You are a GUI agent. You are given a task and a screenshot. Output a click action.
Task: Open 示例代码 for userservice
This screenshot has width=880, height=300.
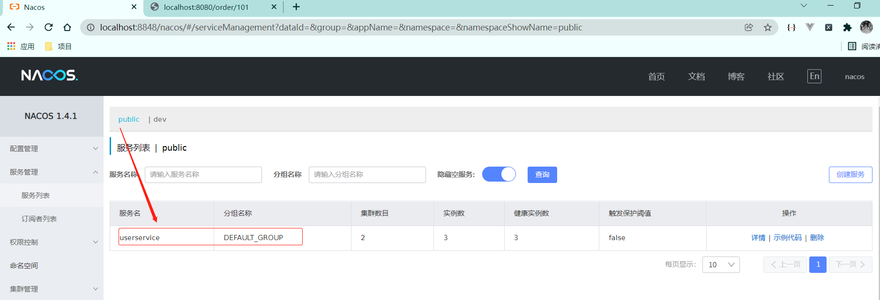tap(788, 238)
